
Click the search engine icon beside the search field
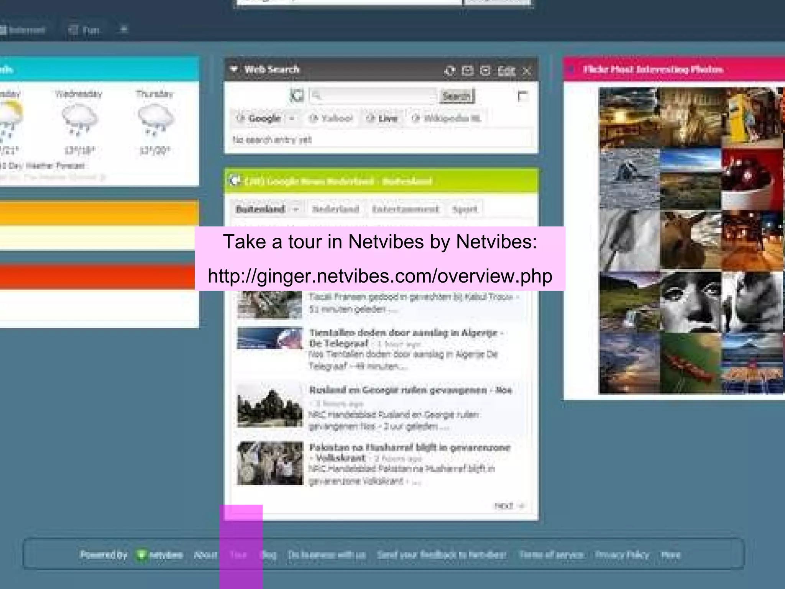pos(297,95)
